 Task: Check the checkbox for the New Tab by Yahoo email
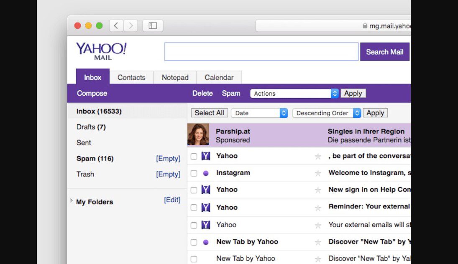pos(194,241)
